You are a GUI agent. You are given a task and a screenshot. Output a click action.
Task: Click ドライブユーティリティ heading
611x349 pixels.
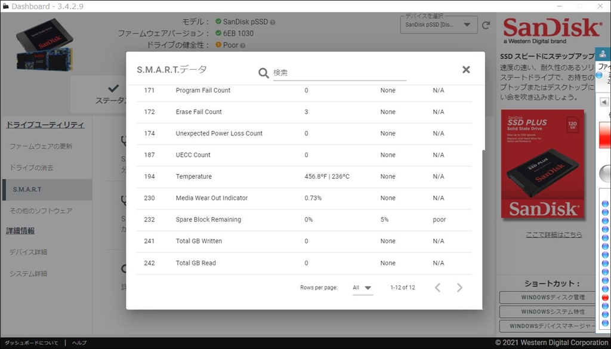click(x=45, y=125)
